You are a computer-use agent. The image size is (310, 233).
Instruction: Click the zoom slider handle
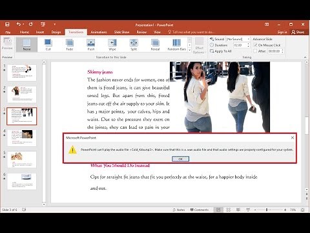[267, 210]
